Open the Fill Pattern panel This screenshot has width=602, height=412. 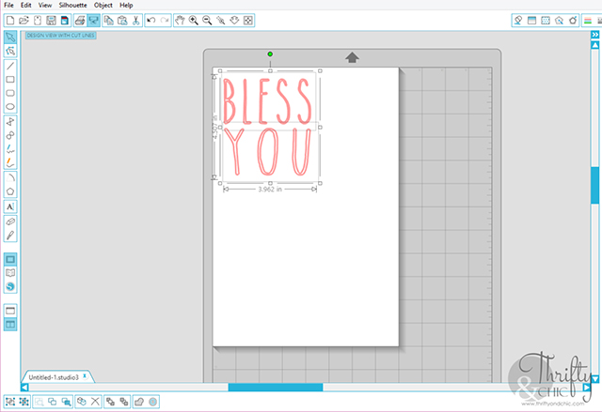tap(546, 21)
